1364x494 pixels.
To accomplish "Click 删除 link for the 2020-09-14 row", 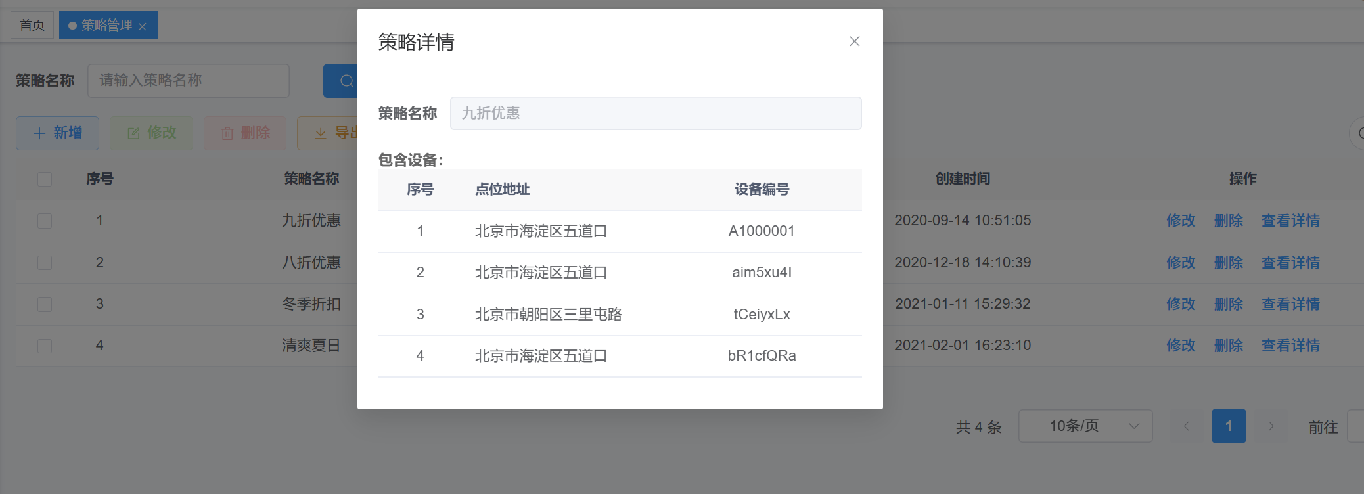I will (1229, 221).
